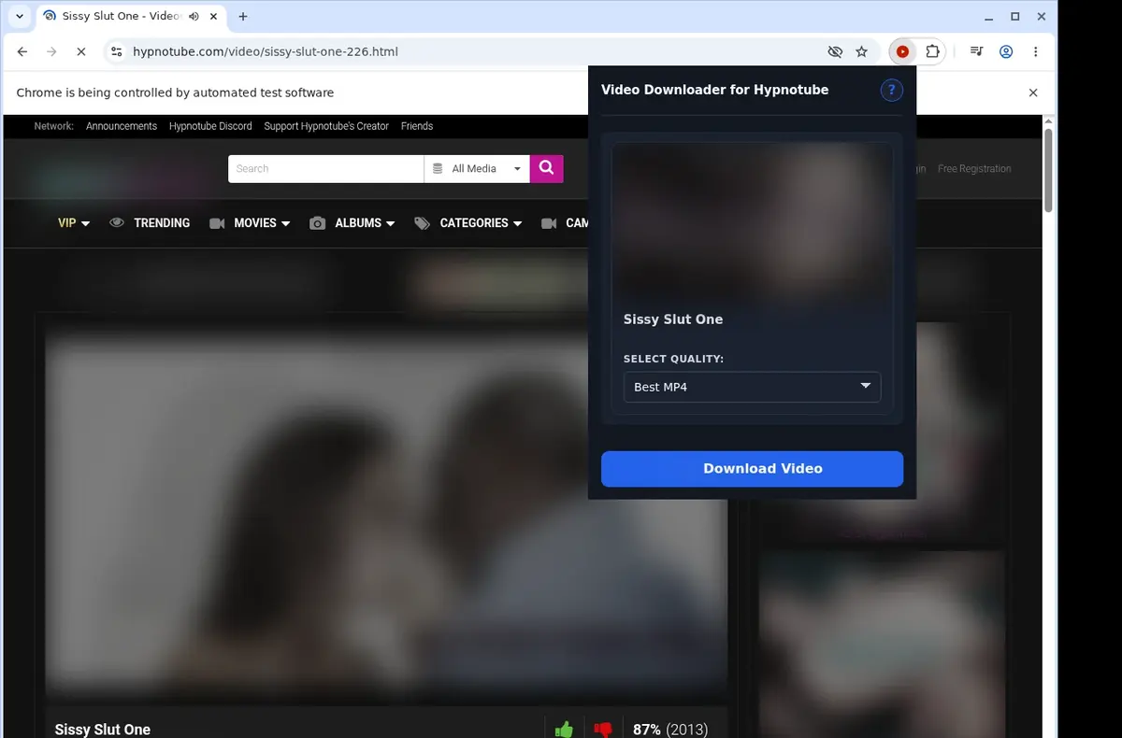Click the Sissy Slut One title below video
The height and width of the screenshot is (738, 1122).
pyautogui.click(x=103, y=730)
